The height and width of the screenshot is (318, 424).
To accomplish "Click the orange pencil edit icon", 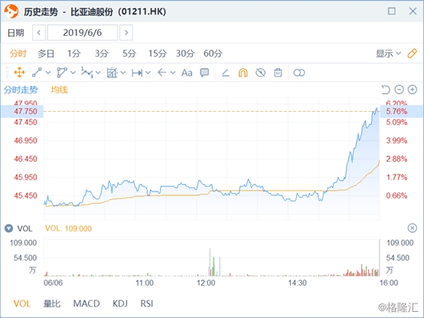I will pyautogui.click(x=412, y=54).
